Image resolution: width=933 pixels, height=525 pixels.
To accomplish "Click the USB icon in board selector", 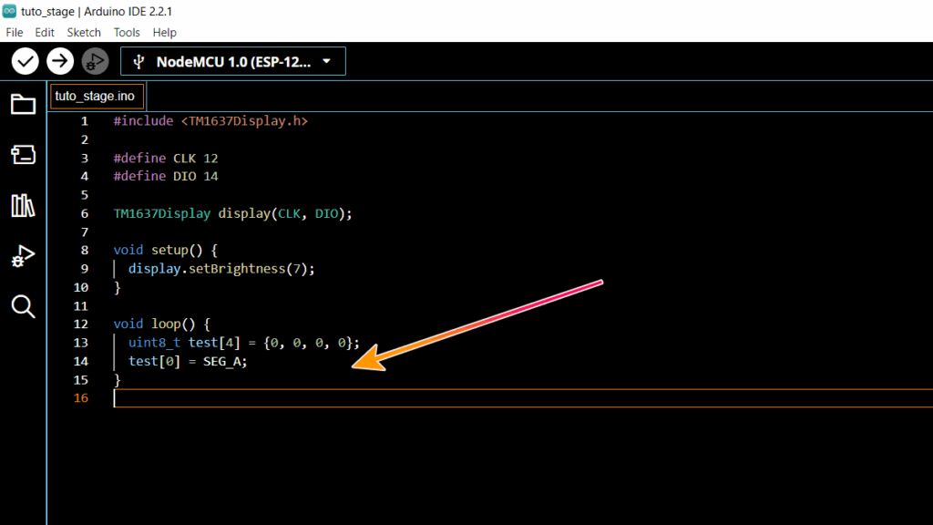I will pyautogui.click(x=138, y=62).
